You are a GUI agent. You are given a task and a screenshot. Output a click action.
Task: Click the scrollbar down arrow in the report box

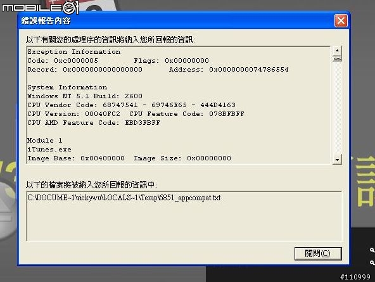(x=337, y=160)
